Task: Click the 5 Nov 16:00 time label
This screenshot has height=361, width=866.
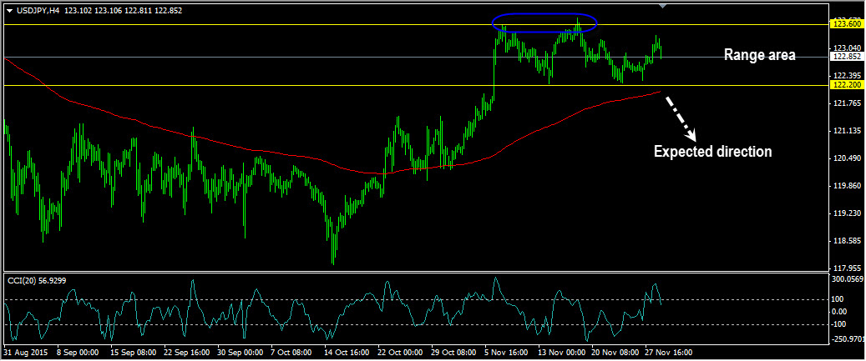Action: pos(508,352)
